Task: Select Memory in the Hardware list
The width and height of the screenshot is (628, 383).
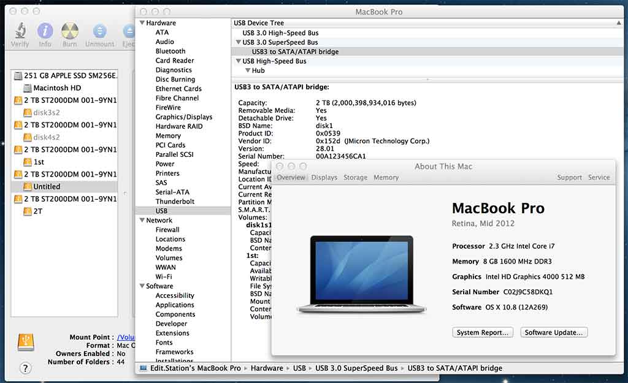Action: [168, 135]
